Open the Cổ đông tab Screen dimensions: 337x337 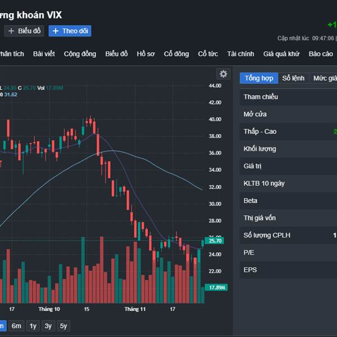(176, 54)
